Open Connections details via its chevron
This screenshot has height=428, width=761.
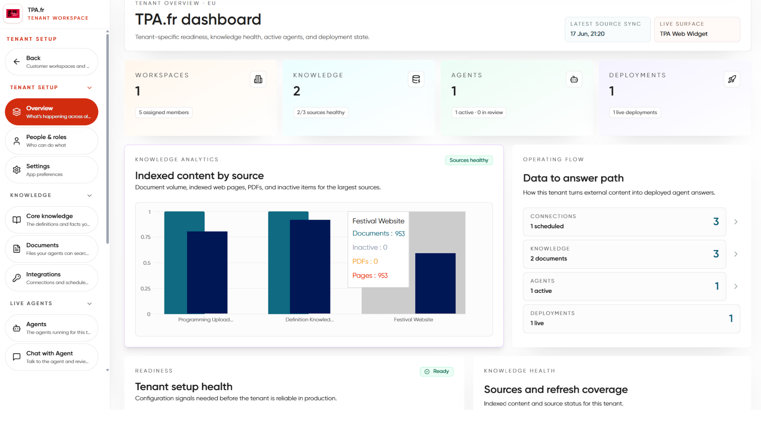point(736,222)
